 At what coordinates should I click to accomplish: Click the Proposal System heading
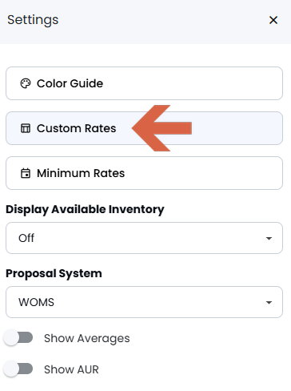point(54,273)
